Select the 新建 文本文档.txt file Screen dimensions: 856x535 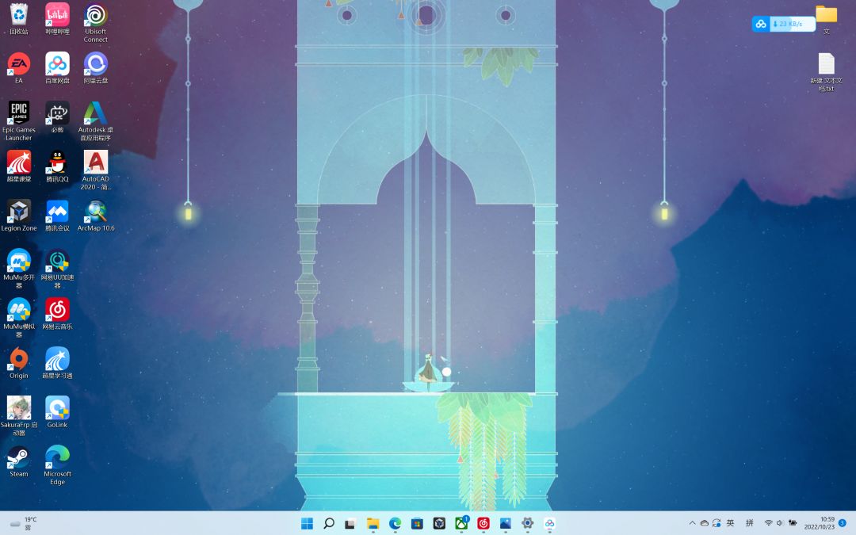coord(826,72)
